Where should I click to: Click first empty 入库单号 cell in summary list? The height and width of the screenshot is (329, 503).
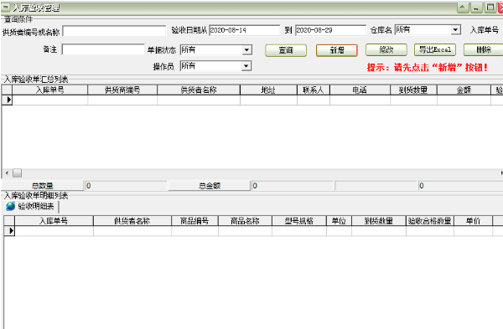click(x=49, y=100)
